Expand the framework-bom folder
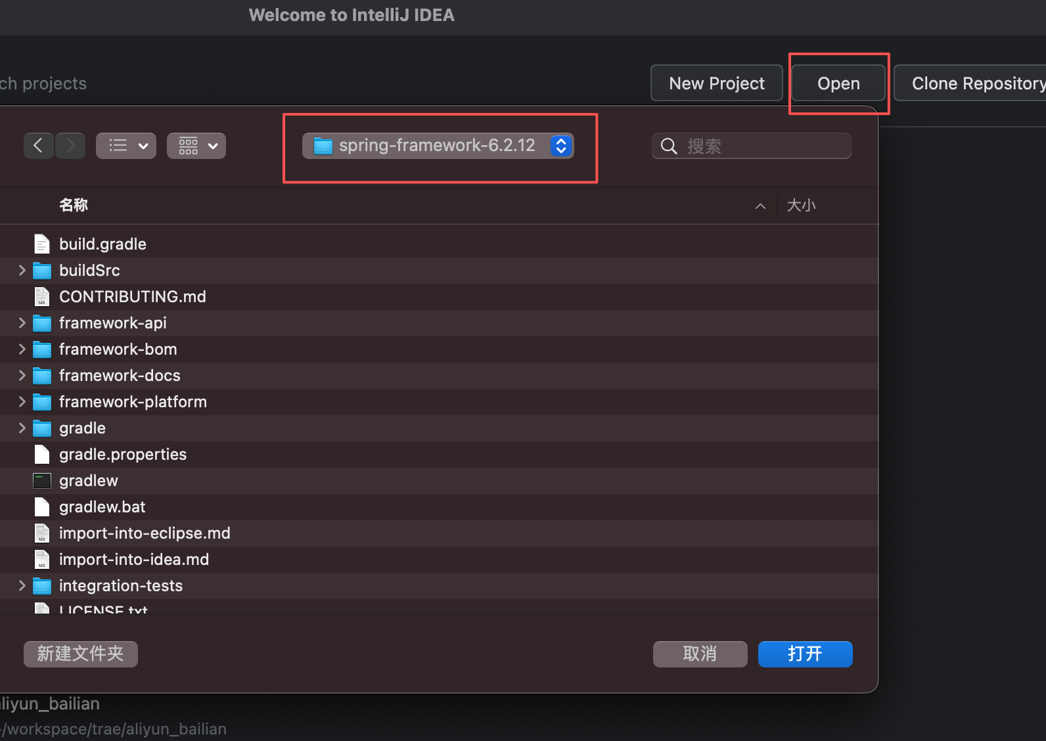Image resolution: width=1046 pixels, height=741 pixels. pyautogui.click(x=22, y=349)
